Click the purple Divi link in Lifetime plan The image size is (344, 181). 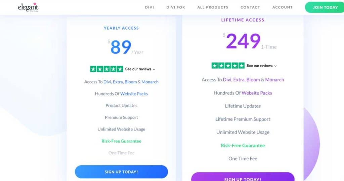[x=227, y=80]
